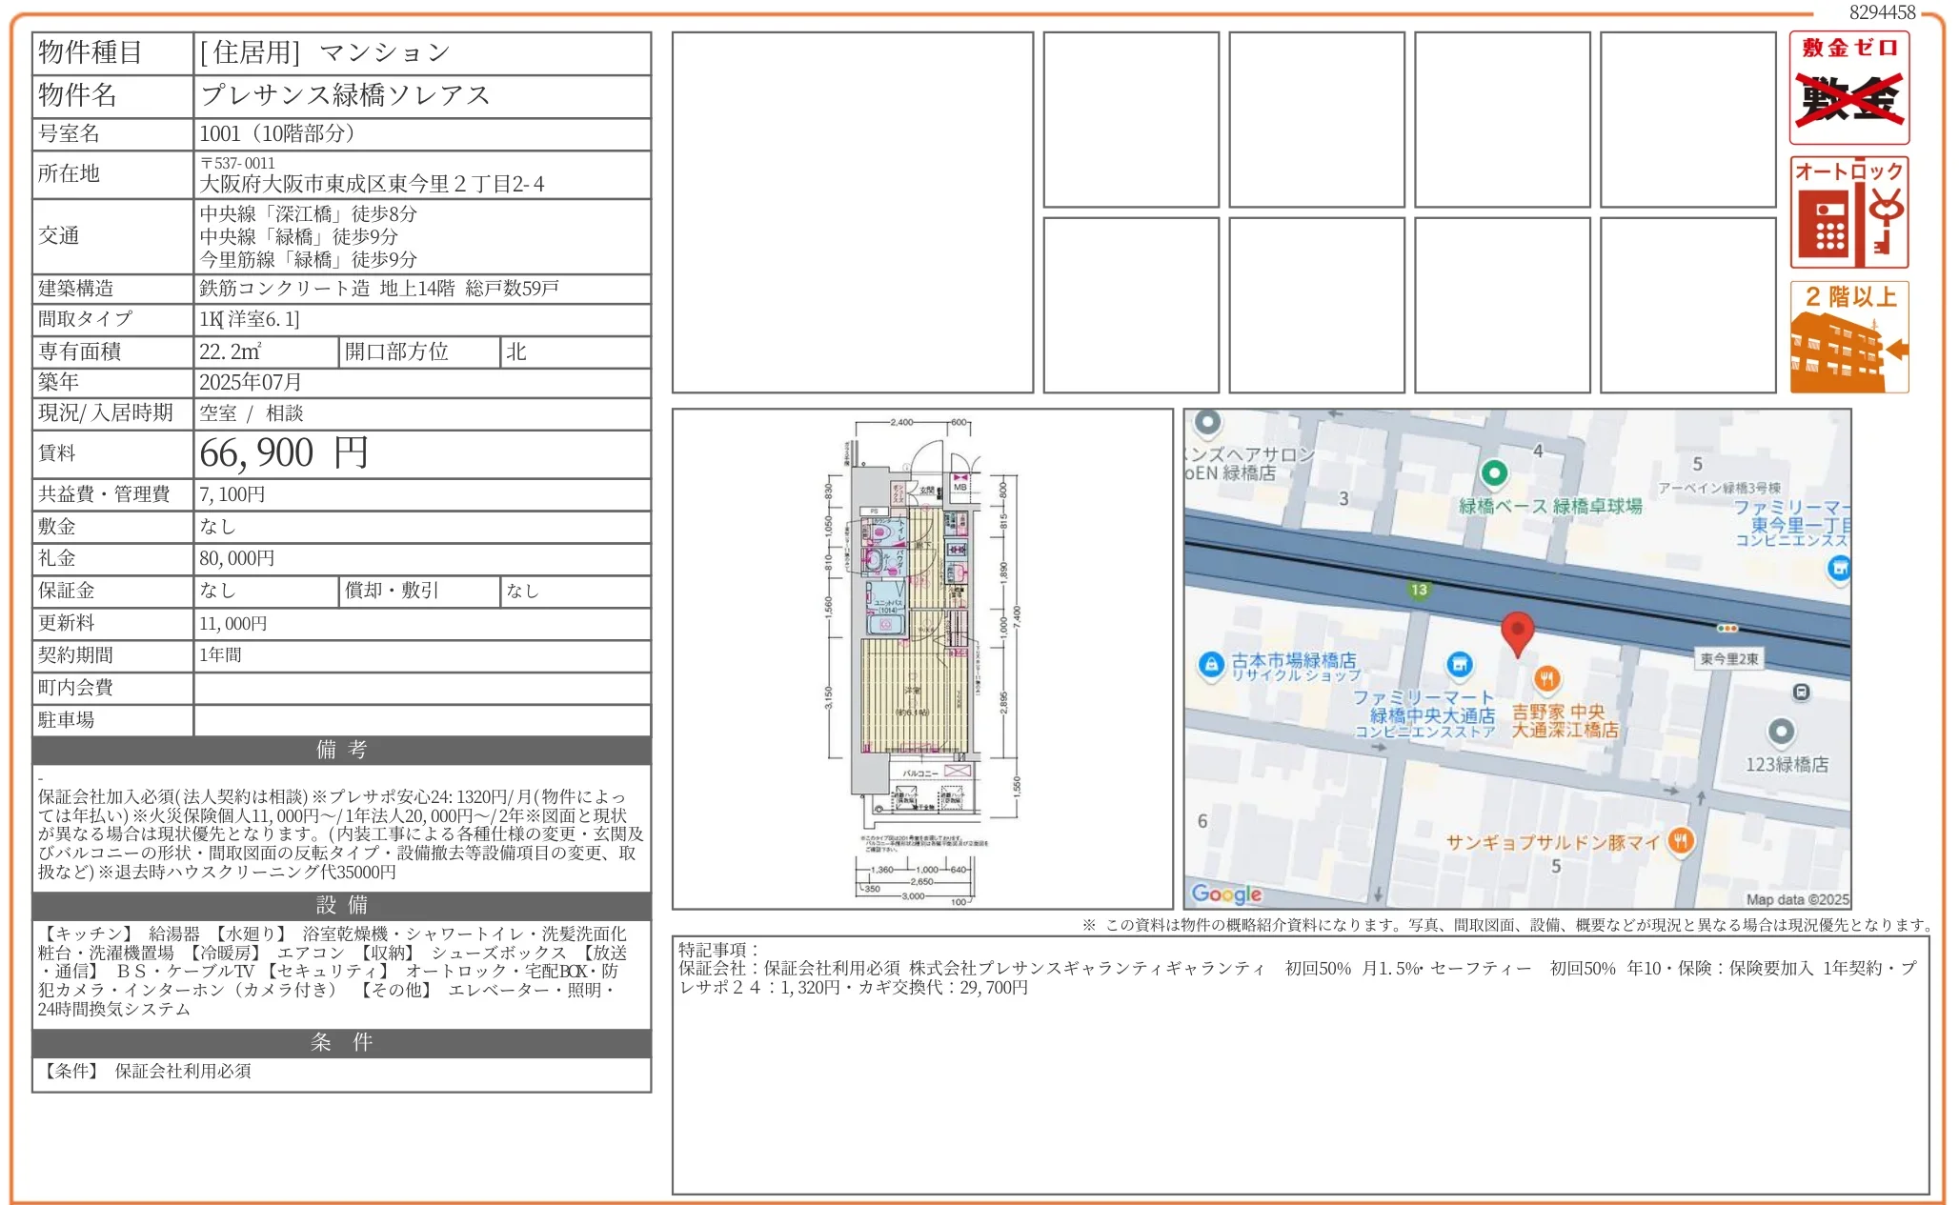1959x1205 pixels.
Task: Click the サンギョプサルドン豚マイ restaurant marker
Action: tap(1681, 841)
